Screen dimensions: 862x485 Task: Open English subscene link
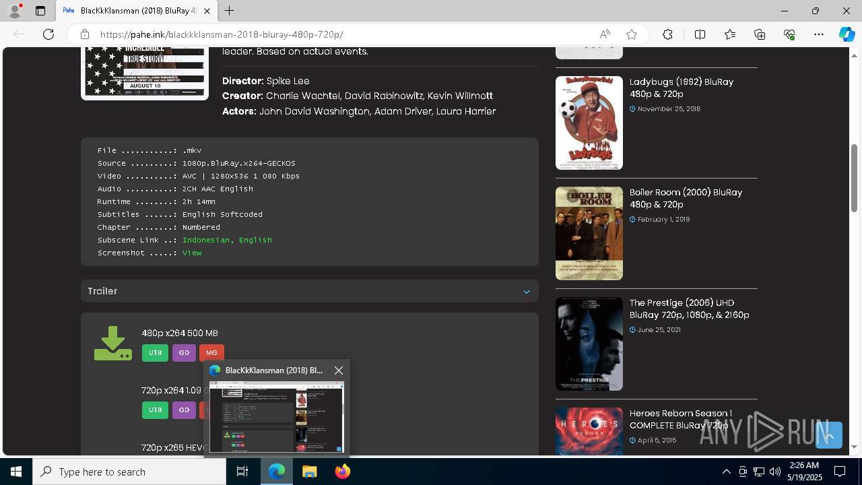pos(255,240)
